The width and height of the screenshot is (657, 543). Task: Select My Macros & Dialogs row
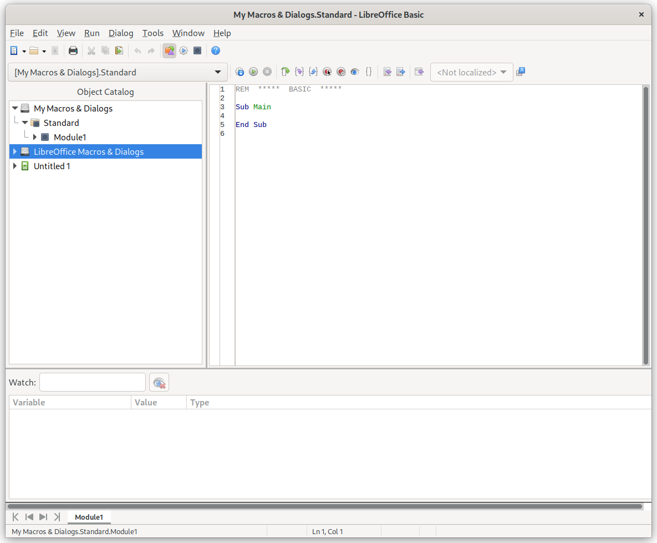click(105, 108)
